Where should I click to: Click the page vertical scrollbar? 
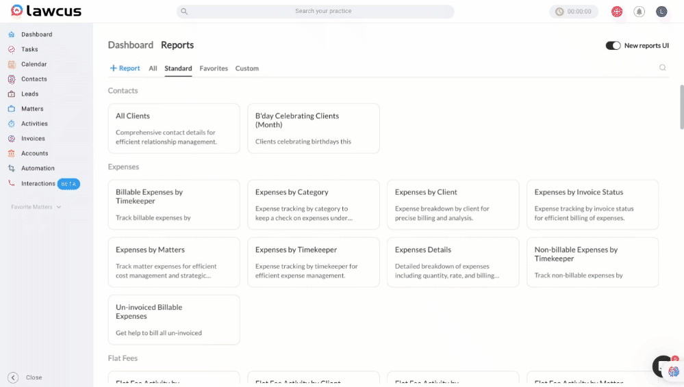click(682, 107)
